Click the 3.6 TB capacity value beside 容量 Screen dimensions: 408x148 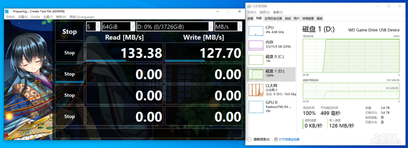[385, 108]
